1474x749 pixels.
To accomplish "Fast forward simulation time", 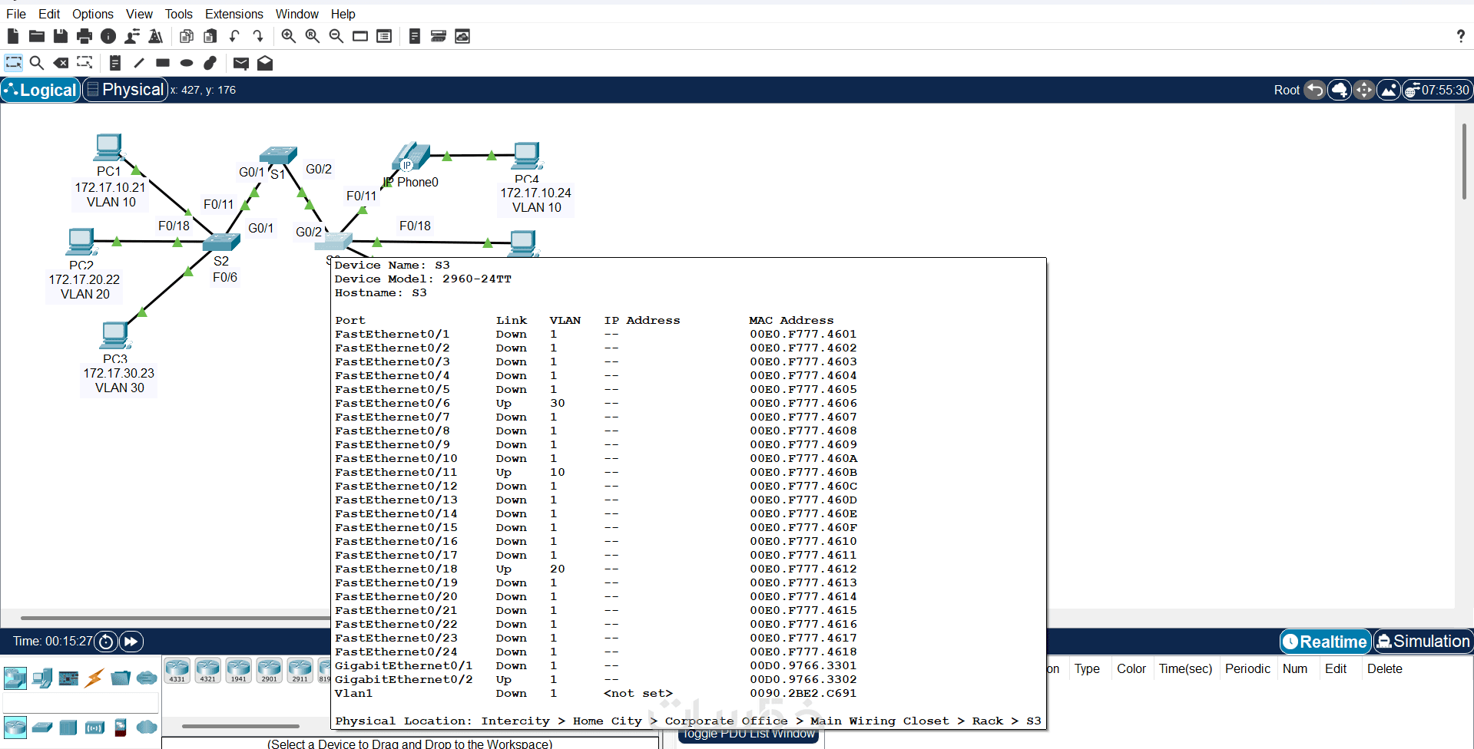I will click(131, 642).
